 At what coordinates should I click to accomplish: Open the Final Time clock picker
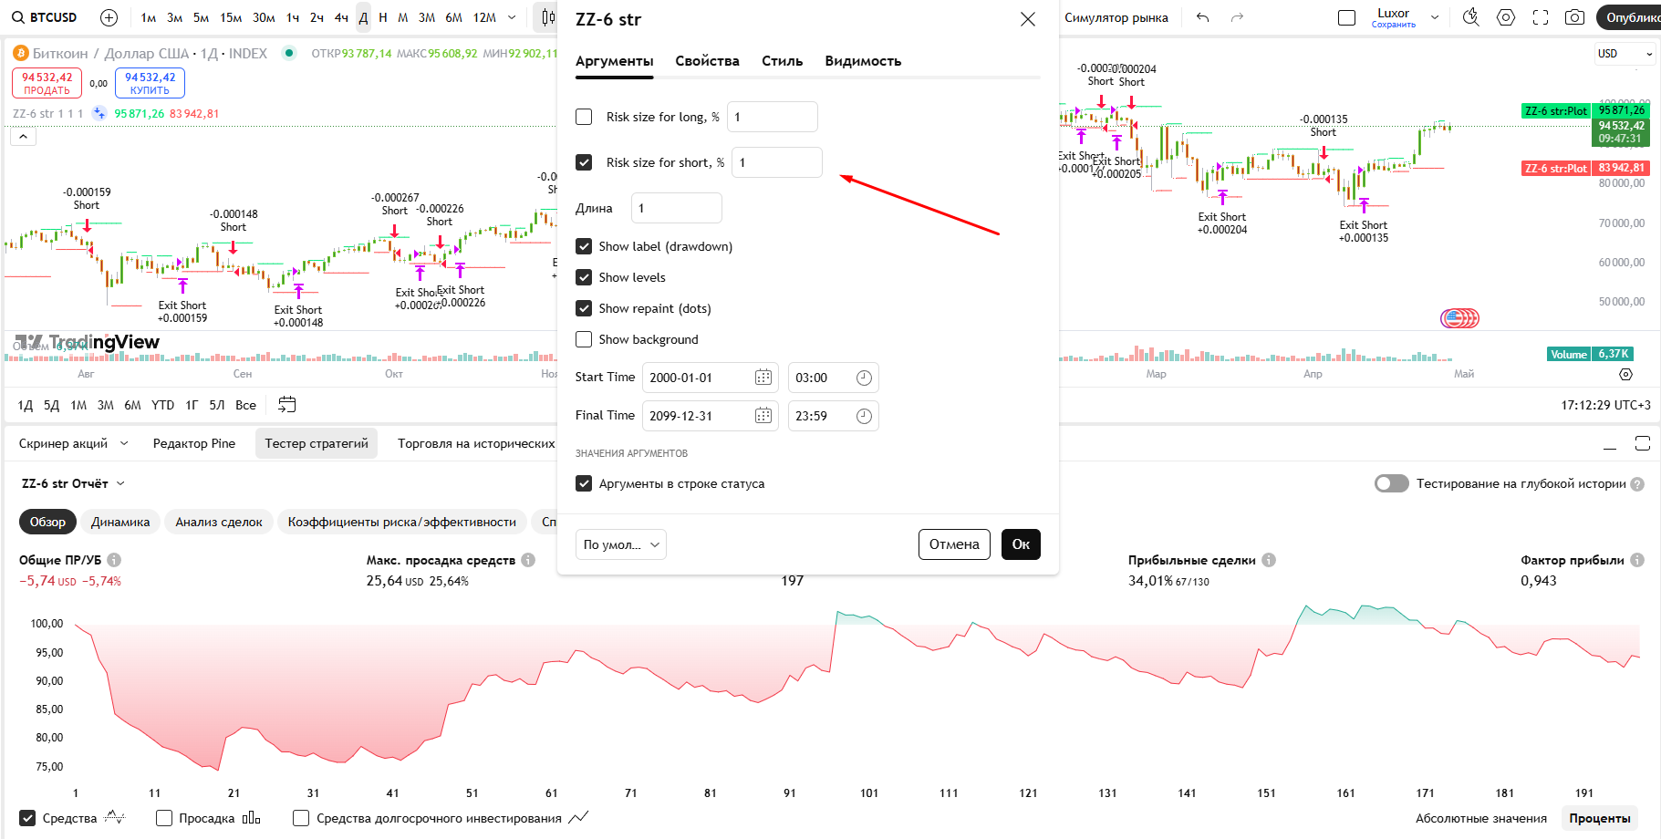click(x=864, y=416)
